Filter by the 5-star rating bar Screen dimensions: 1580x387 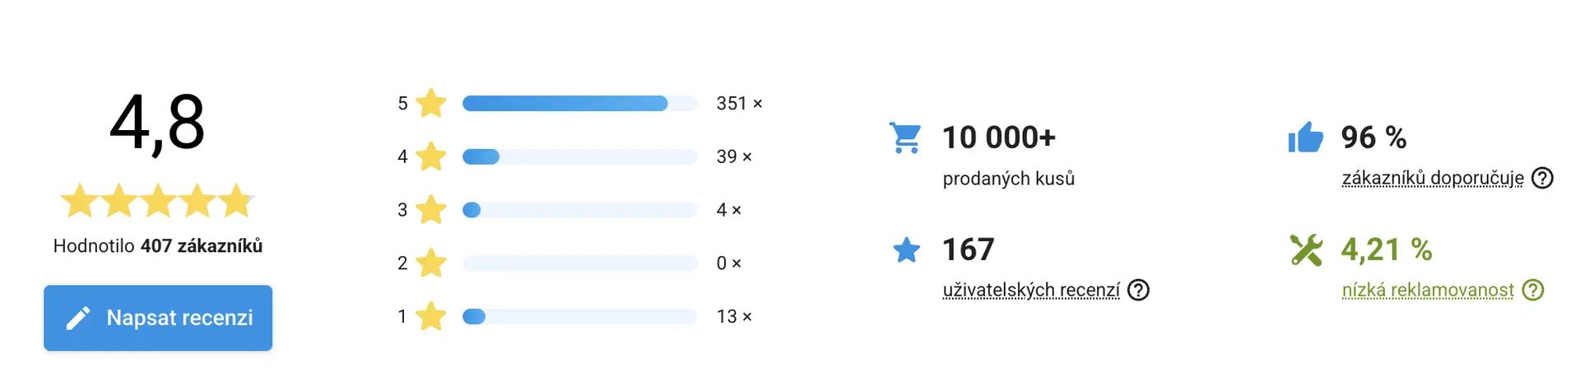click(x=579, y=104)
